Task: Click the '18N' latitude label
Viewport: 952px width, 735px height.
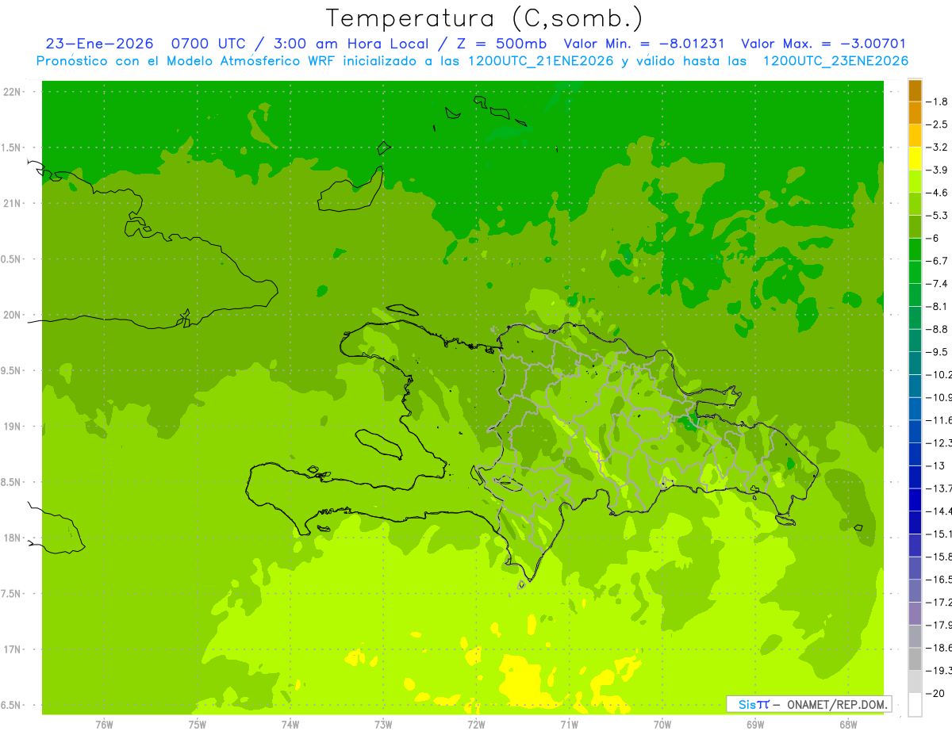Action: [13, 538]
